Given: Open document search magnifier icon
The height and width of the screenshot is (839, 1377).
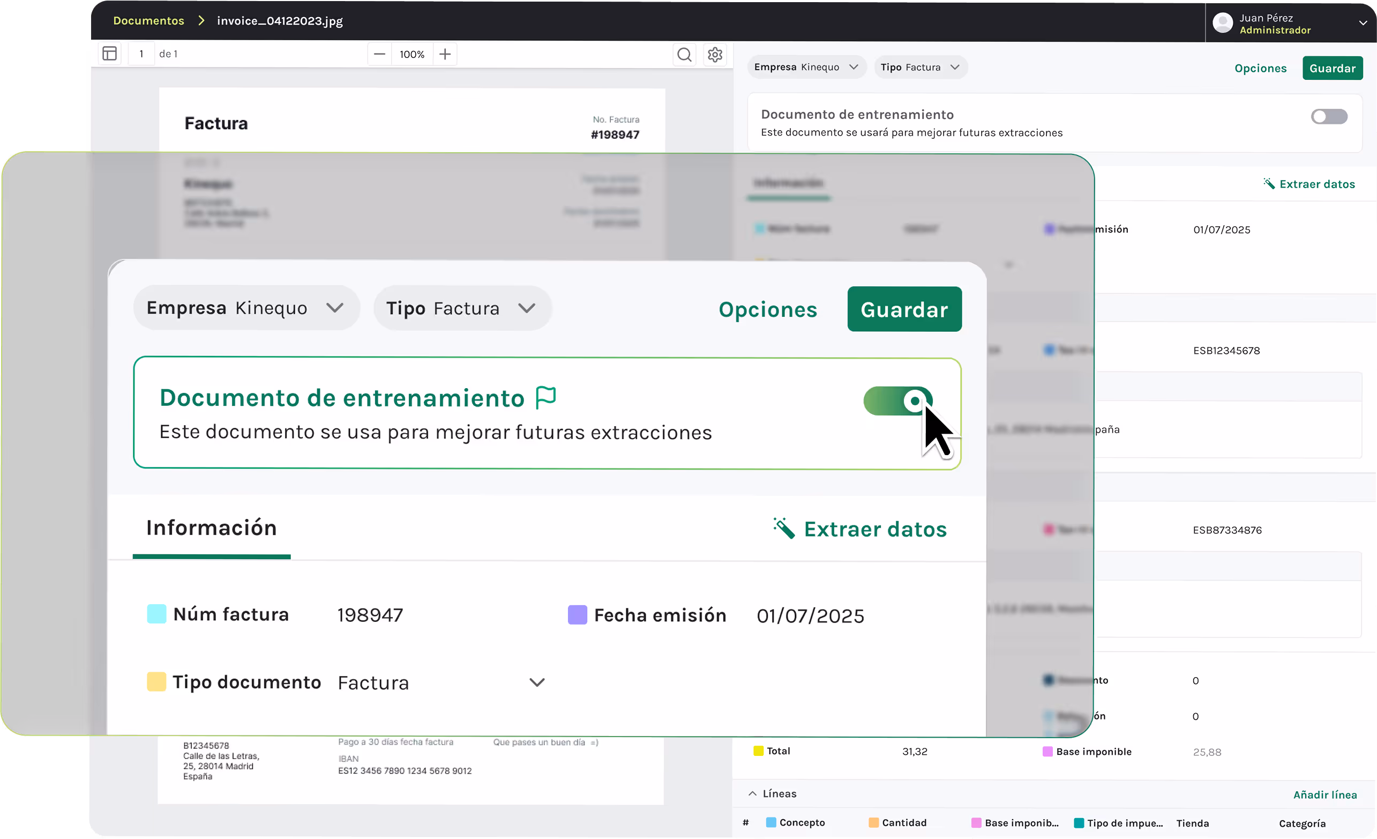Looking at the screenshot, I should pyautogui.click(x=684, y=54).
